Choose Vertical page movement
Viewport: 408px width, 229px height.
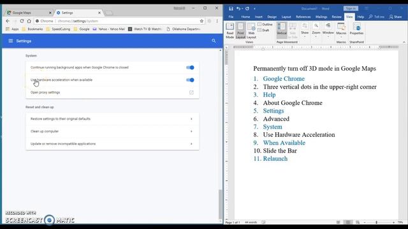tap(282, 29)
